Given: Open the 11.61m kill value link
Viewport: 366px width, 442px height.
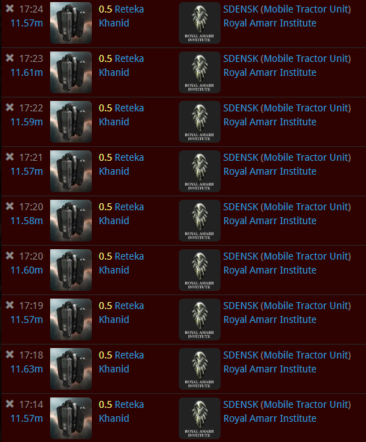Looking at the screenshot, I should pos(26,72).
